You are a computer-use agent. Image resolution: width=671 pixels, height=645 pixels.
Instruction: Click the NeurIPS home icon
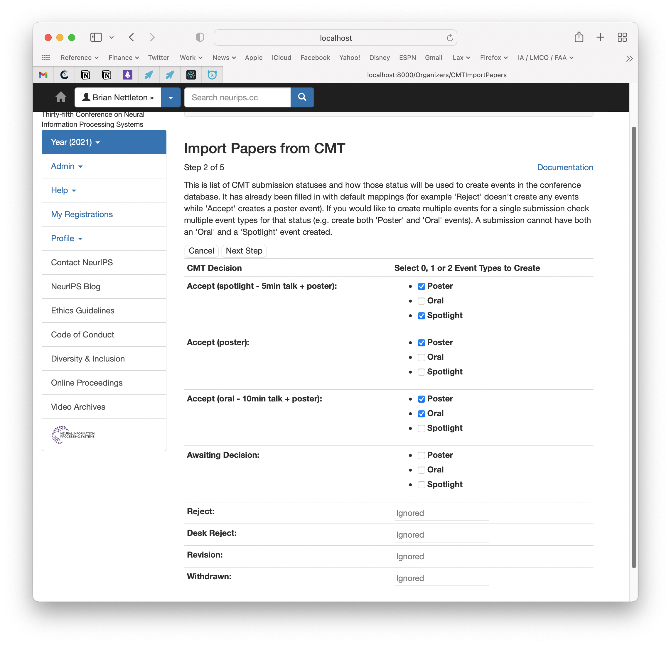click(x=60, y=97)
